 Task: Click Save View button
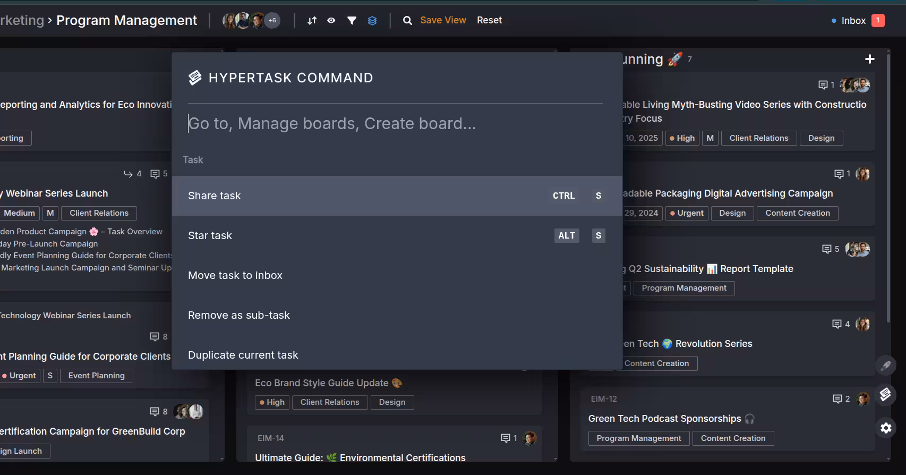pos(443,20)
